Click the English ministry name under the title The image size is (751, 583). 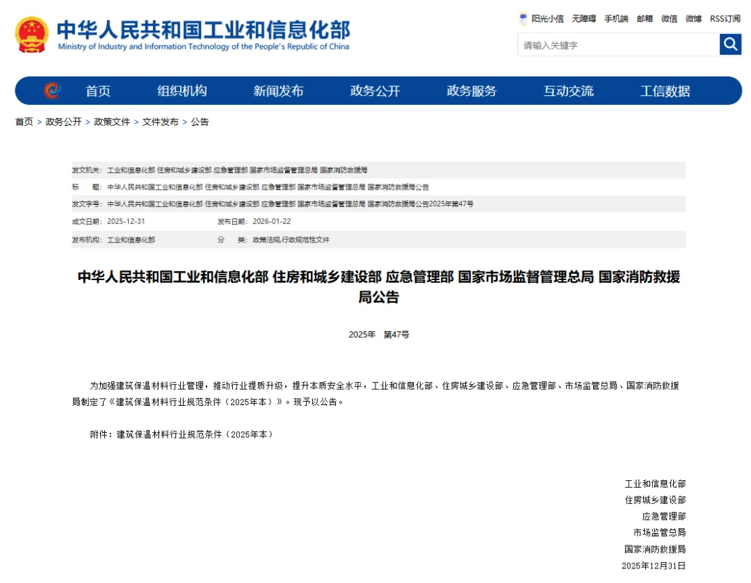204,47
